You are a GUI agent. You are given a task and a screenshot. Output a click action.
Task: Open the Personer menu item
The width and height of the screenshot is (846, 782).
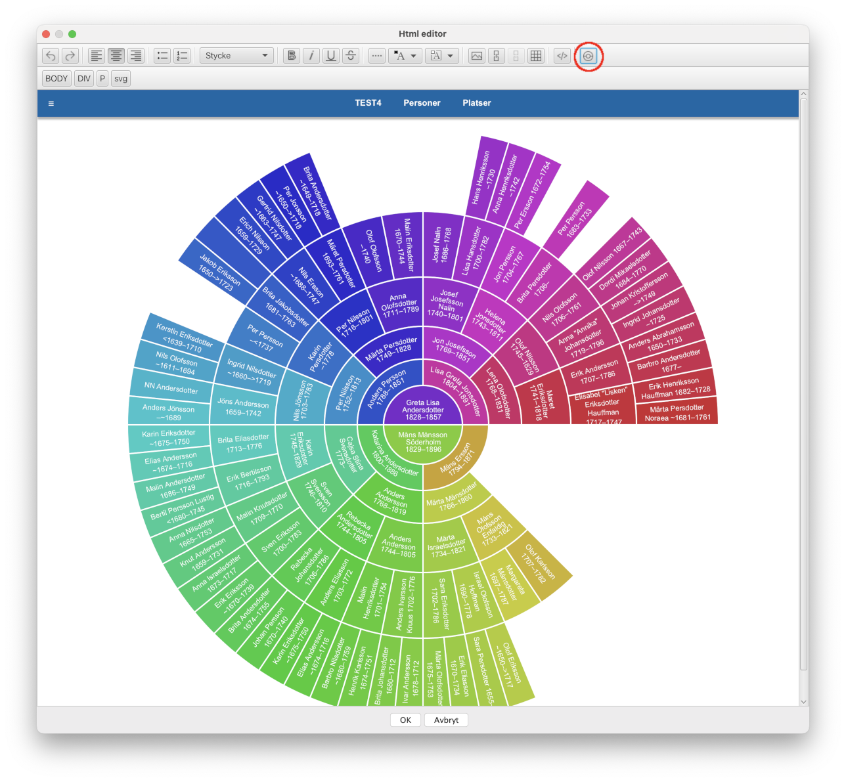422,103
